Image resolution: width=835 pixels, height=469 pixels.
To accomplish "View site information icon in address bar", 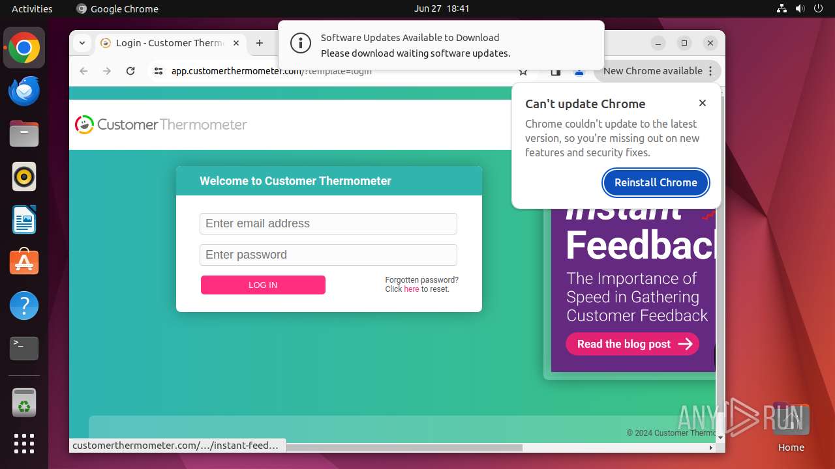I will pos(159,71).
